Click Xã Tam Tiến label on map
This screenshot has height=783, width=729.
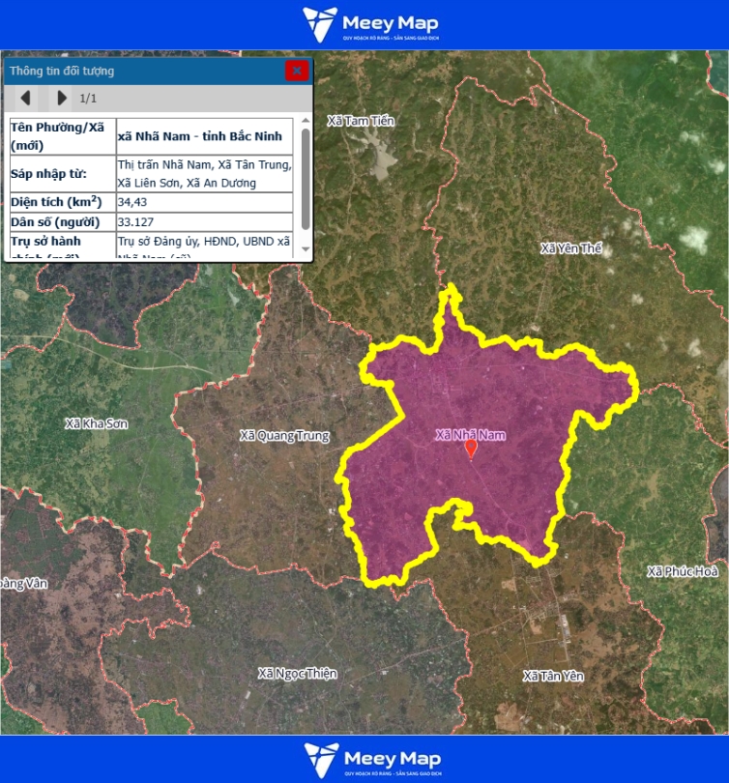[361, 121]
